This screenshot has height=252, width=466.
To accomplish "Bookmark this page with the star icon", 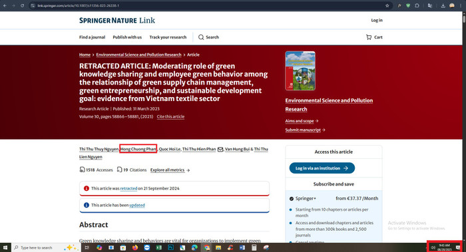I will point(387,5).
